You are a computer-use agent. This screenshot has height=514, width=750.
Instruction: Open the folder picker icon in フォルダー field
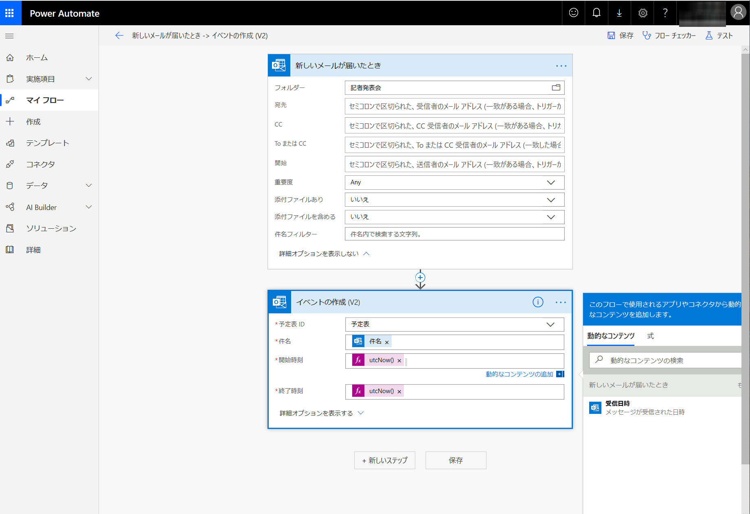556,87
